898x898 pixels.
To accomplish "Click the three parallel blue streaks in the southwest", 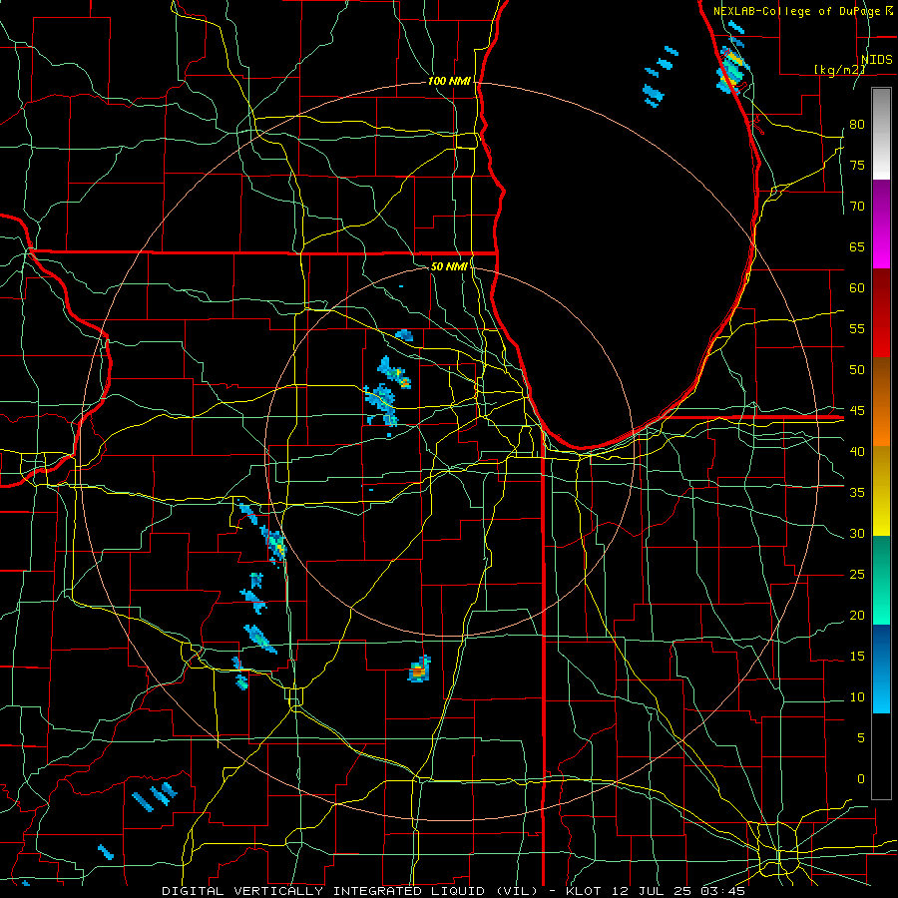I will [155, 796].
